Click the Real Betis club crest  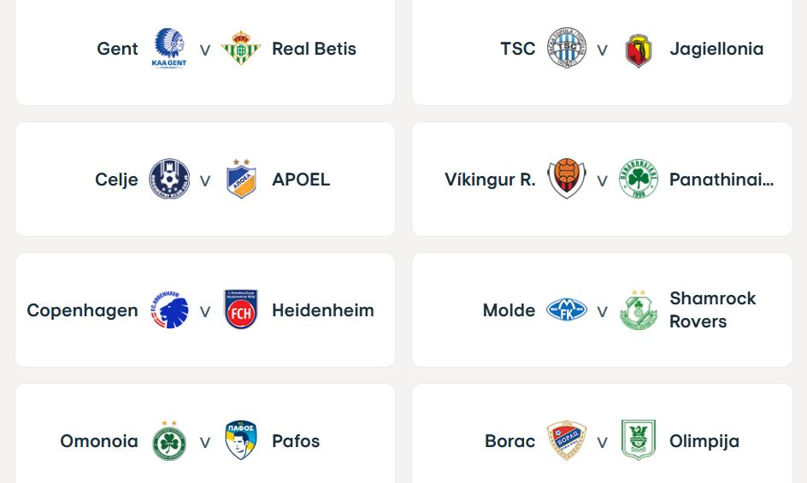click(x=241, y=49)
